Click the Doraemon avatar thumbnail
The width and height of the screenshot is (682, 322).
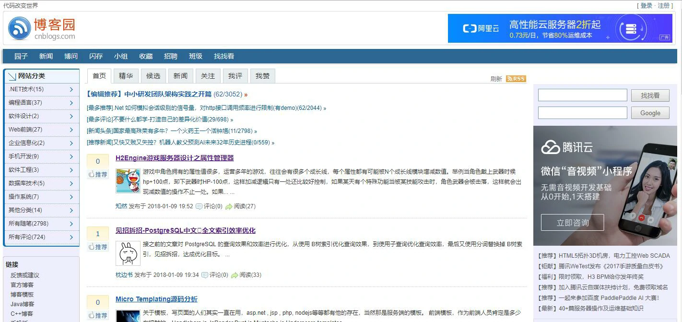coord(128,181)
